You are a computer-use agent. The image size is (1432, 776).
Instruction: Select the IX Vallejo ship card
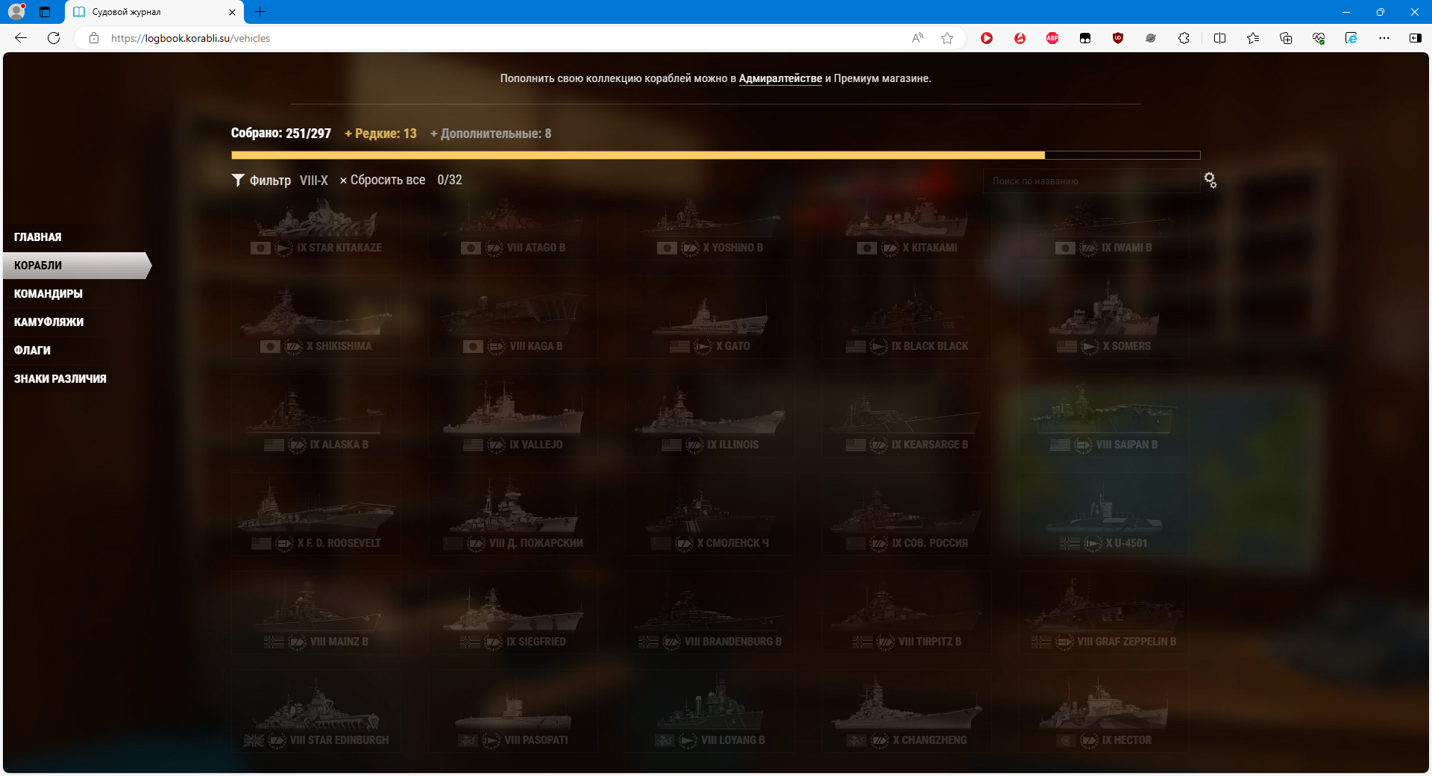(x=513, y=416)
